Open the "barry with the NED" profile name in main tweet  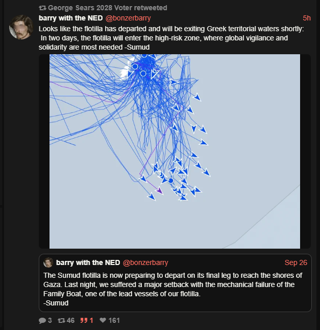point(71,18)
